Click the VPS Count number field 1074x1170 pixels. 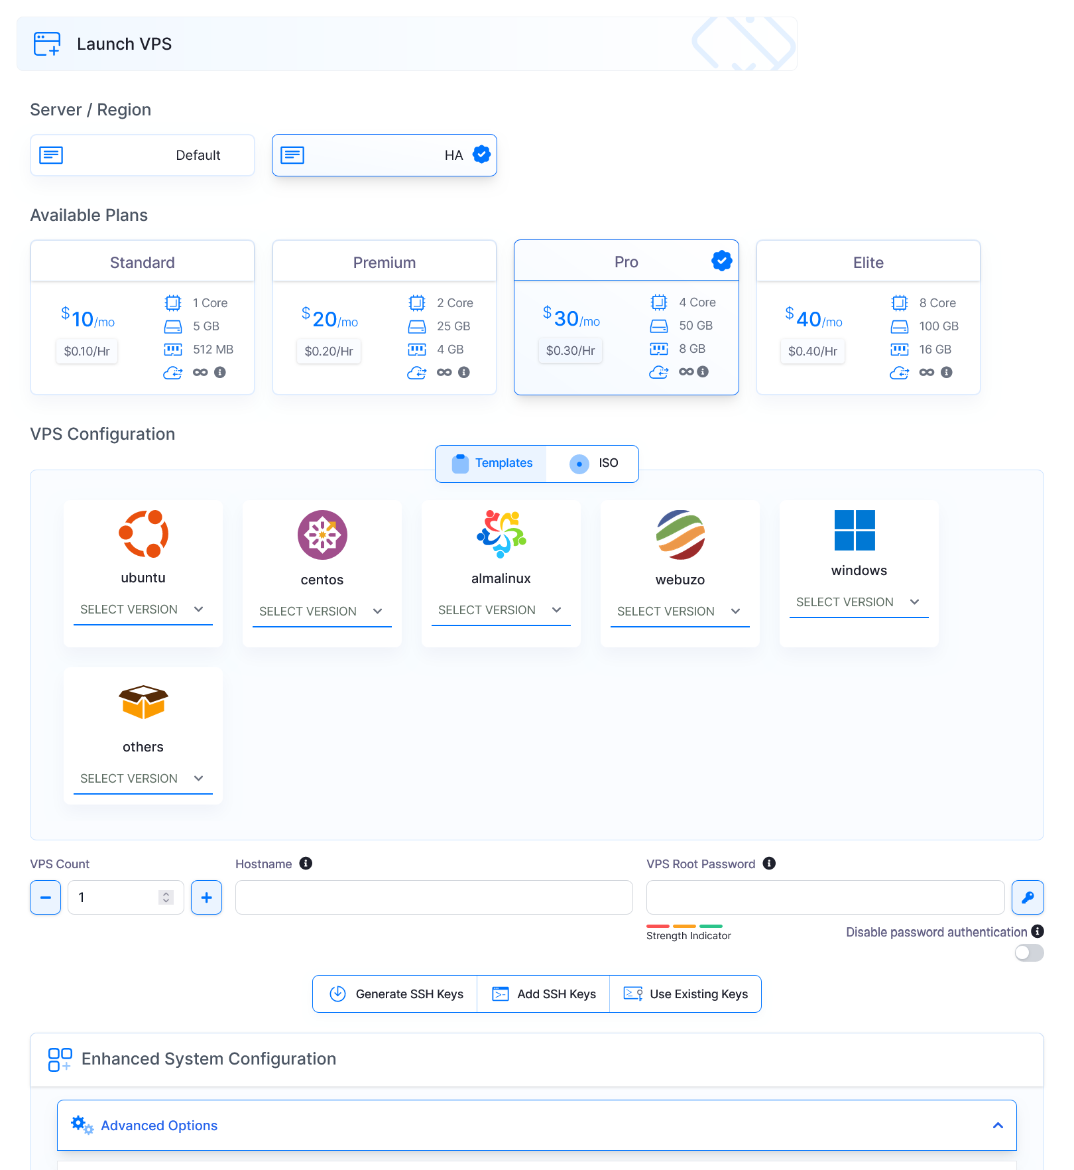click(x=126, y=897)
